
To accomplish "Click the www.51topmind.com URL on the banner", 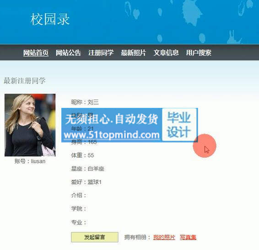I will pyautogui.click(x=112, y=135).
